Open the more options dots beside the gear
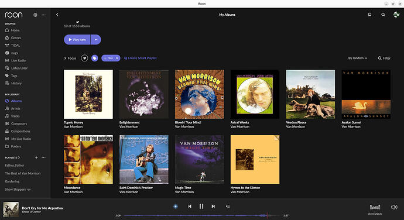Screen dimensions: 404x220 tap(43, 15)
